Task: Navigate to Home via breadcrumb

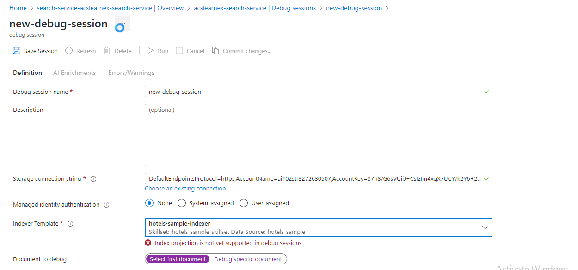Action: tap(18, 8)
